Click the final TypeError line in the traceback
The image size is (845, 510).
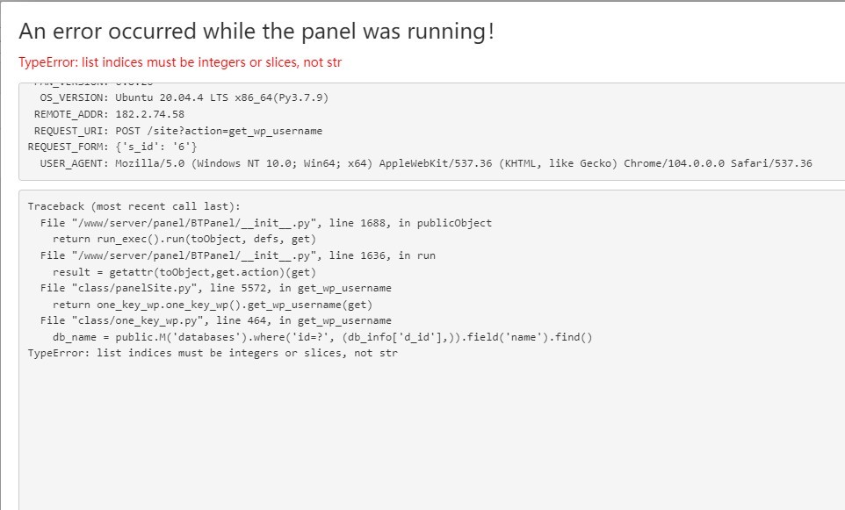[213, 354]
